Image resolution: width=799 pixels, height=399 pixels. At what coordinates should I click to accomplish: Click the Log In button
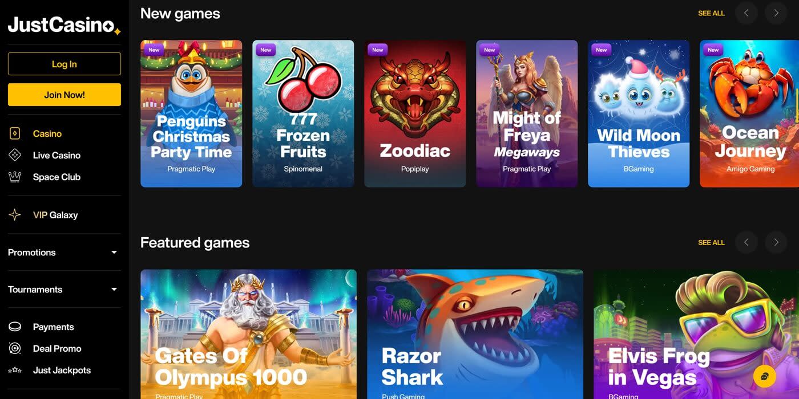click(x=64, y=64)
